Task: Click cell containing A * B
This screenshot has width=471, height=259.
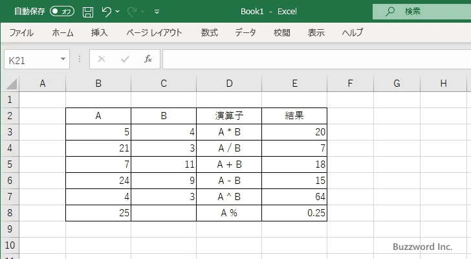Action: [x=229, y=132]
